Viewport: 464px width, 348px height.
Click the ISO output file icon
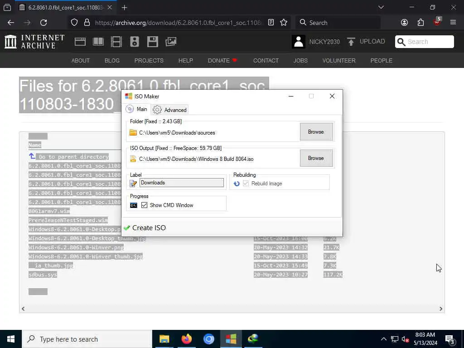[133, 159]
